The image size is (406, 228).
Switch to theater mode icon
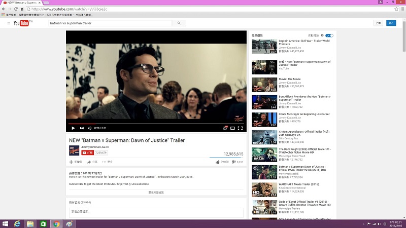click(232, 128)
